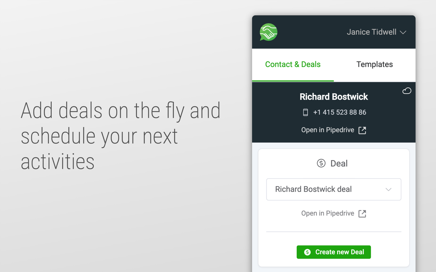The width and height of the screenshot is (436, 272).
Task: Click the dollar sign icon in the Deal header
Action: pos(321,163)
